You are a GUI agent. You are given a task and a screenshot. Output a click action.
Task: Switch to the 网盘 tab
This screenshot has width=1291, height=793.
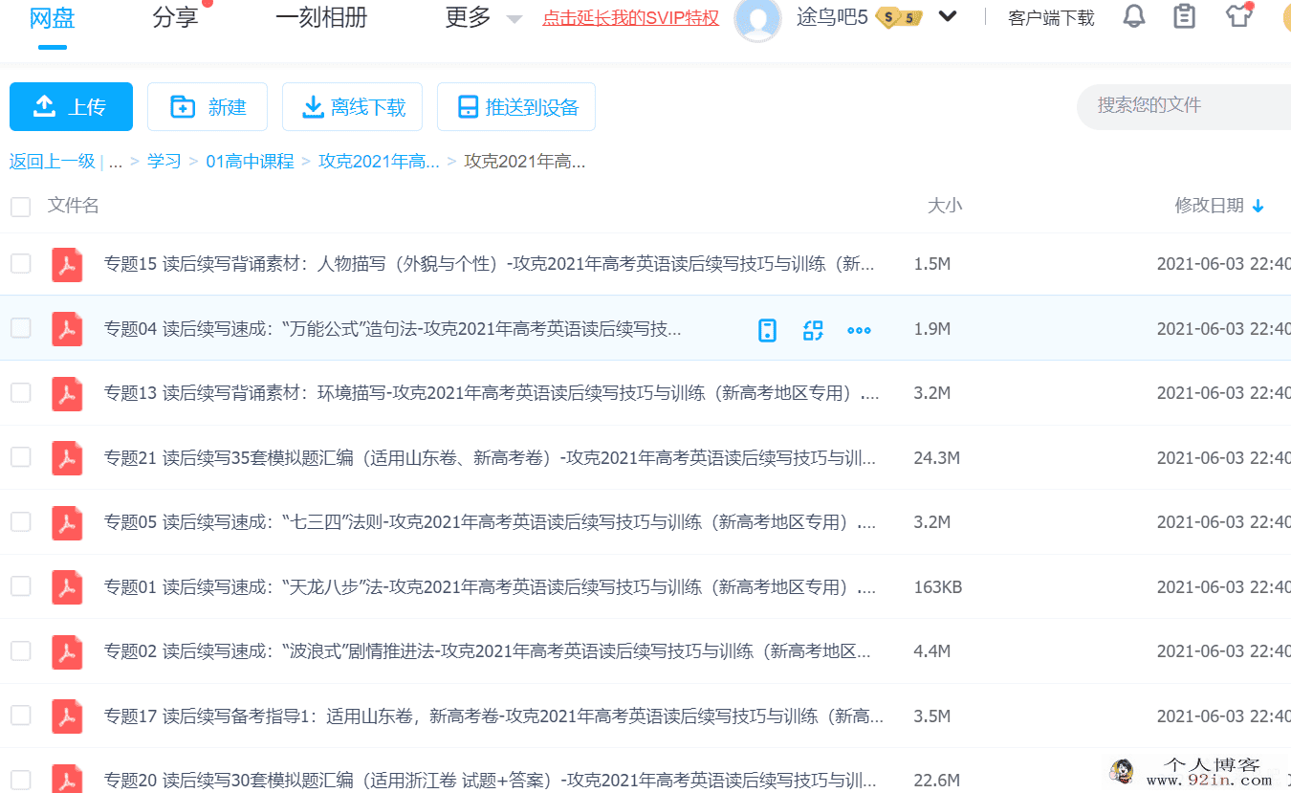coord(53,17)
